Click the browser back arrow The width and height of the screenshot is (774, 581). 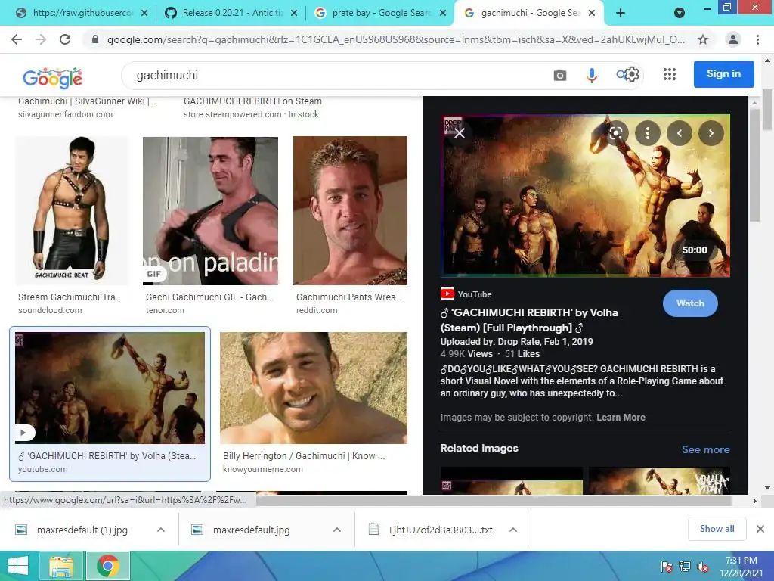point(17,39)
